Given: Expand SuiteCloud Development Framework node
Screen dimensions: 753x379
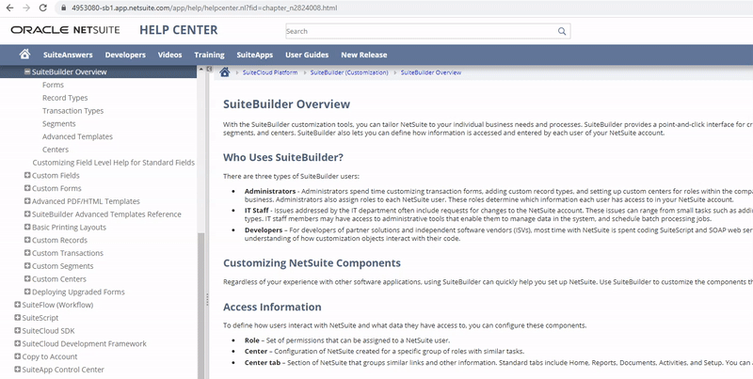Looking at the screenshot, I should [x=18, y=343].
